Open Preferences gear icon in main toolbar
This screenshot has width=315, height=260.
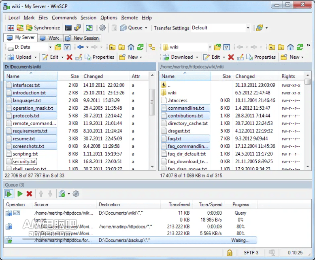click(x=102, y=28)
